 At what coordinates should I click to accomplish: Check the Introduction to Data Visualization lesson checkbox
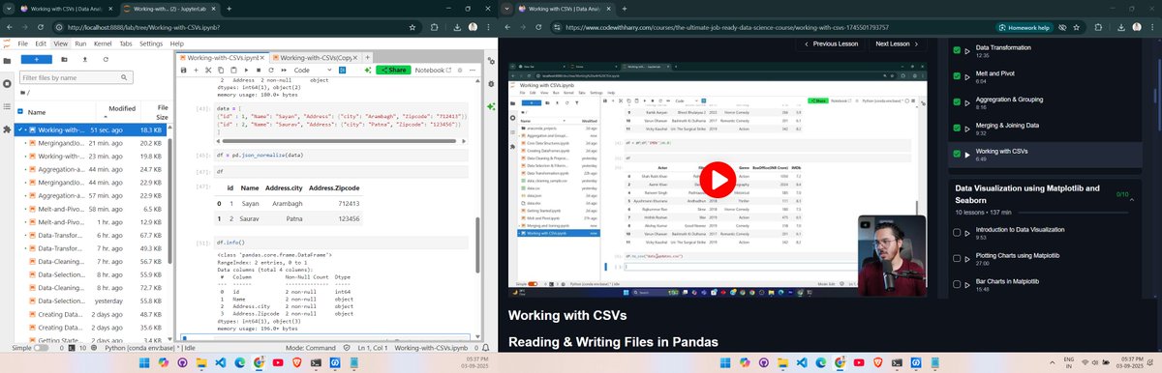[957, 233]
